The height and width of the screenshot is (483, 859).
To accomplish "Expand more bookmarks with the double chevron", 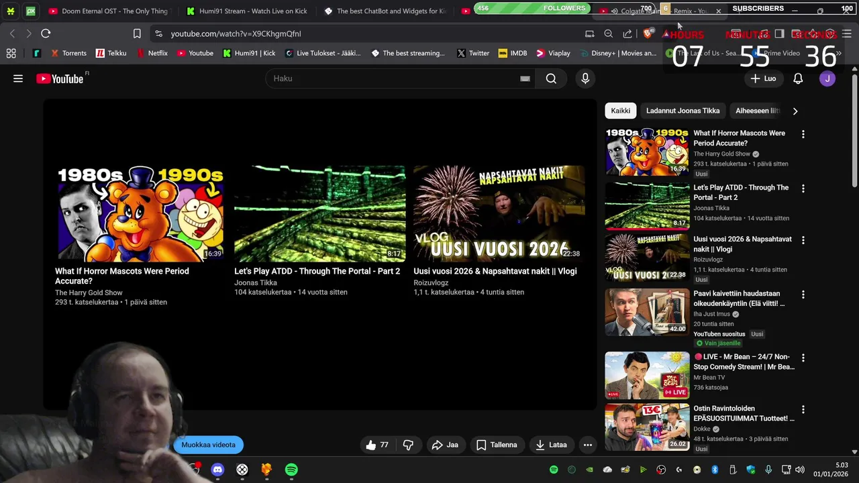I will [x=839, y=53].
